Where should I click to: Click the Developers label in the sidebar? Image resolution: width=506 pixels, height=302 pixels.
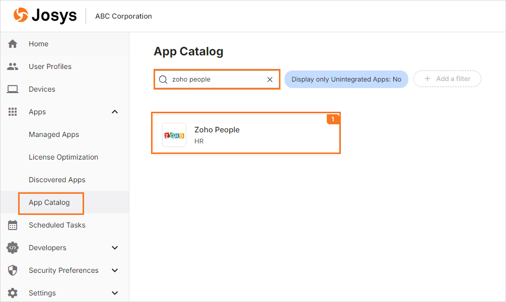point(47,248)
